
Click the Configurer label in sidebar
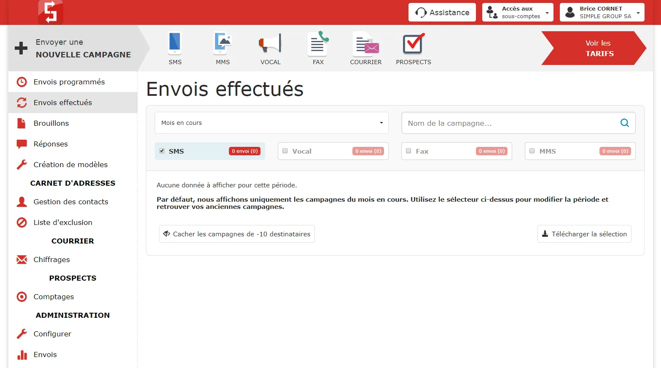click(x=52, y=334)
